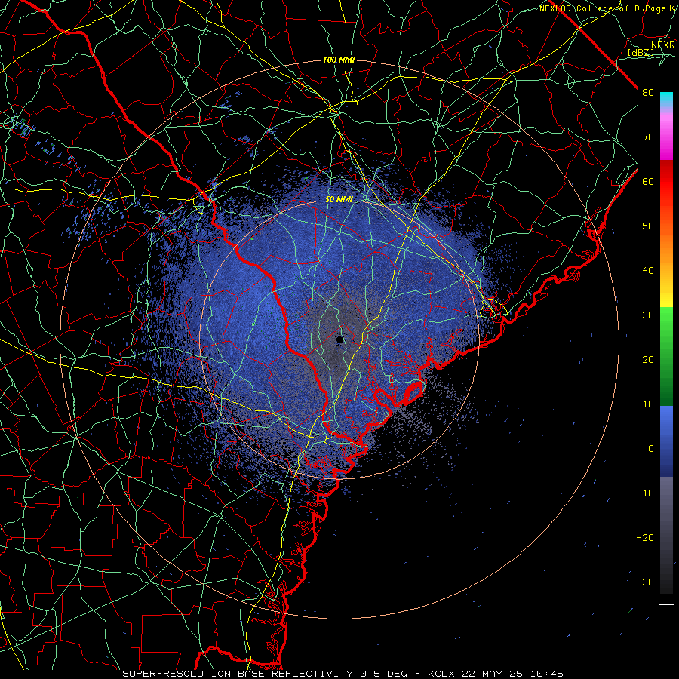
Task: Click the 20 value on the dBZ scale
Action: pyautogui.click(x=648, y=359)
